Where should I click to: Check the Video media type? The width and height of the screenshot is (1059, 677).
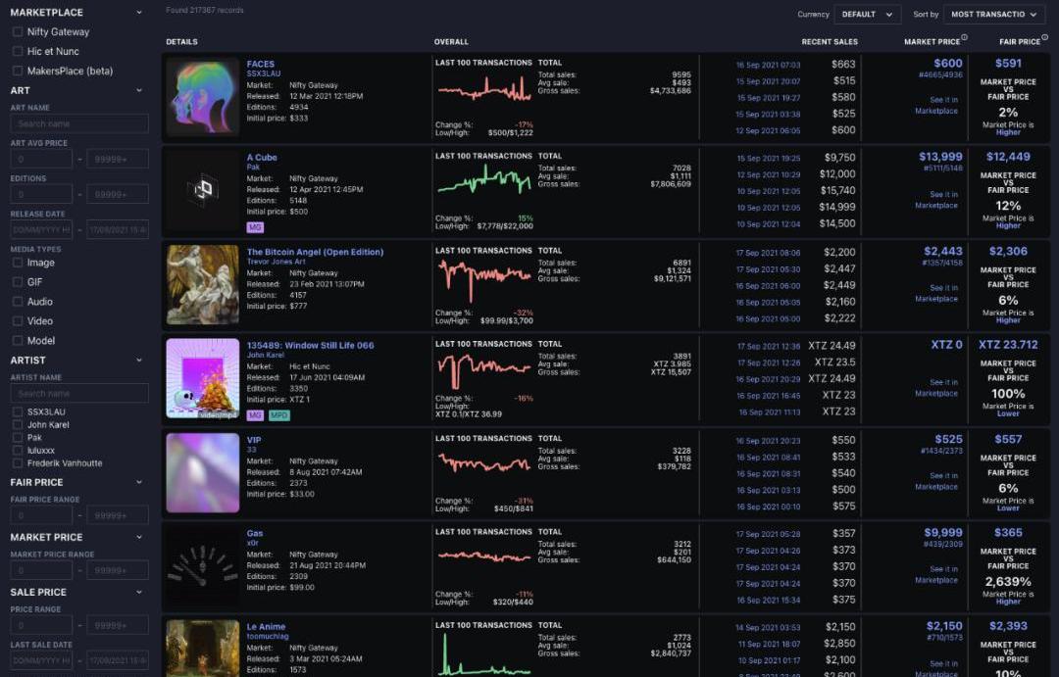(18, 321)
